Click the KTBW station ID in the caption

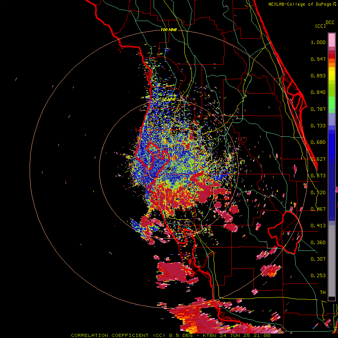pos(210,335)
